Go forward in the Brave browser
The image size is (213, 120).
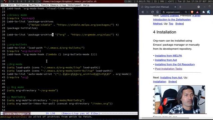click(x=147, y=12)
